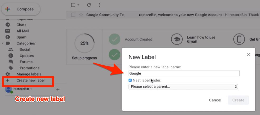Click the Manage labels gear icon

point(8,74)
